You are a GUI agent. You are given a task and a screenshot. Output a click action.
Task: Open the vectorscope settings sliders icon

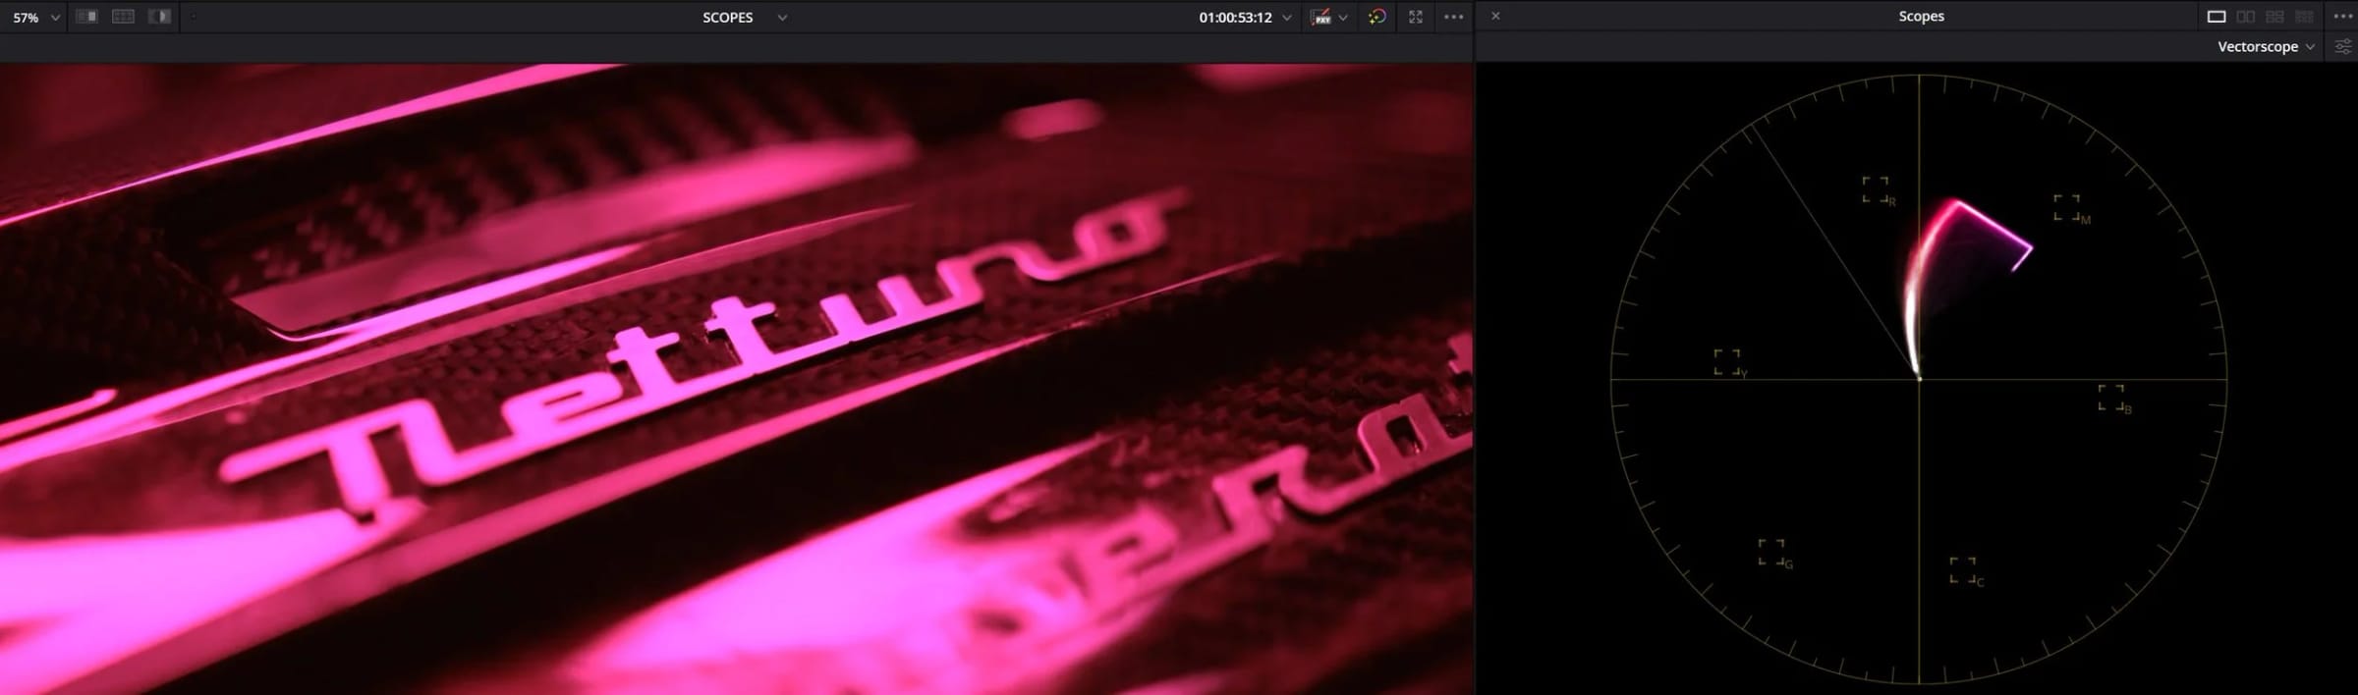(x=2343, y=46)
